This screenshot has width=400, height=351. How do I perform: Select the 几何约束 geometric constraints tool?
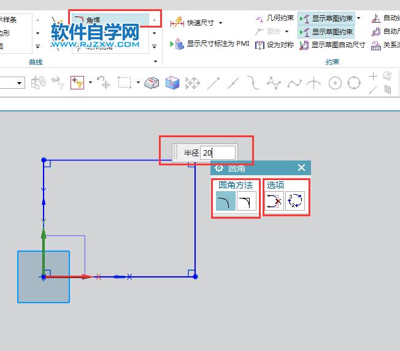(274, 18)
